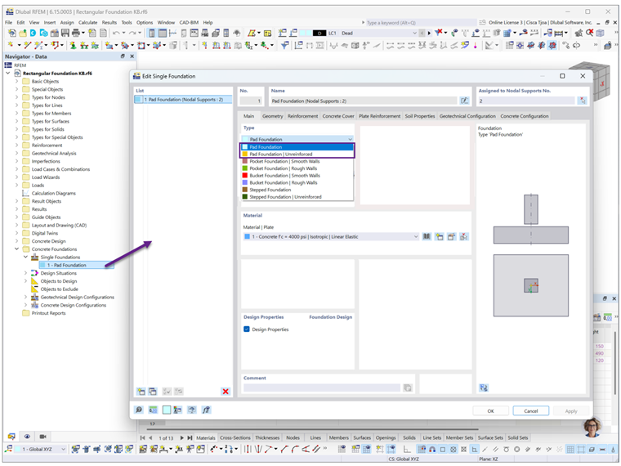The image size is (621, 466).
Task: Open the Cross-Sections table tab
Action: [x=235, y=438]
